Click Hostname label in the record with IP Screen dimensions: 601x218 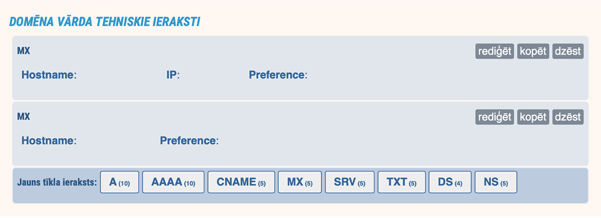[x=49, y=75]
